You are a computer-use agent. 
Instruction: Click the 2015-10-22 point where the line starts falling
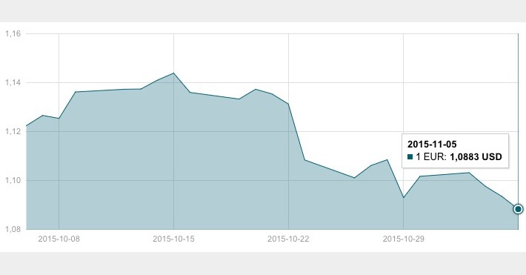pyautogui.click(x=288, y=104)
